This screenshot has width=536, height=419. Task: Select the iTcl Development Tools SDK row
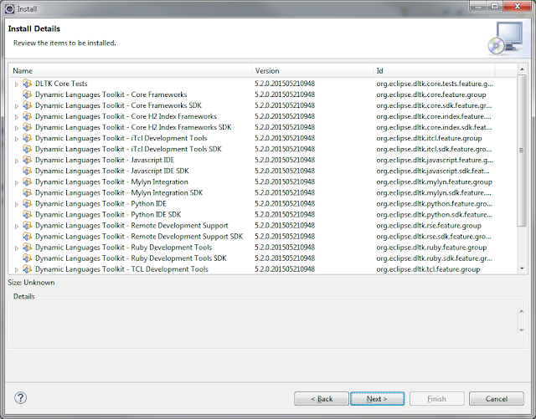pyautogui.click(x=262, y=149)
